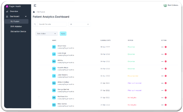Screen dimensions: 183x112
Task: Open BVN Ablation sidebar item
Action: (x=16, y=26)
